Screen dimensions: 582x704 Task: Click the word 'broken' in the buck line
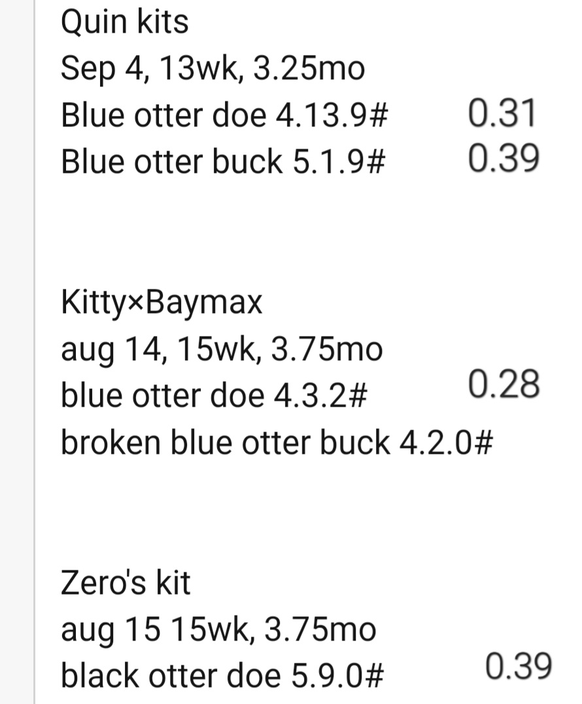(111, 443)
